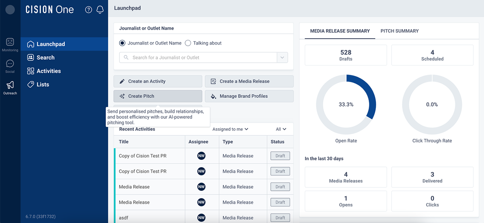Open the Monitoring module icon
Image resolution: width=484 pixels, height=223 pixels.
10,42
